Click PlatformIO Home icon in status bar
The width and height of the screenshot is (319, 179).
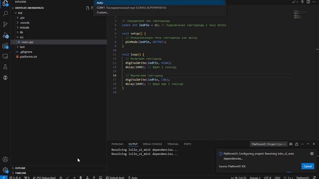[61, 178]
